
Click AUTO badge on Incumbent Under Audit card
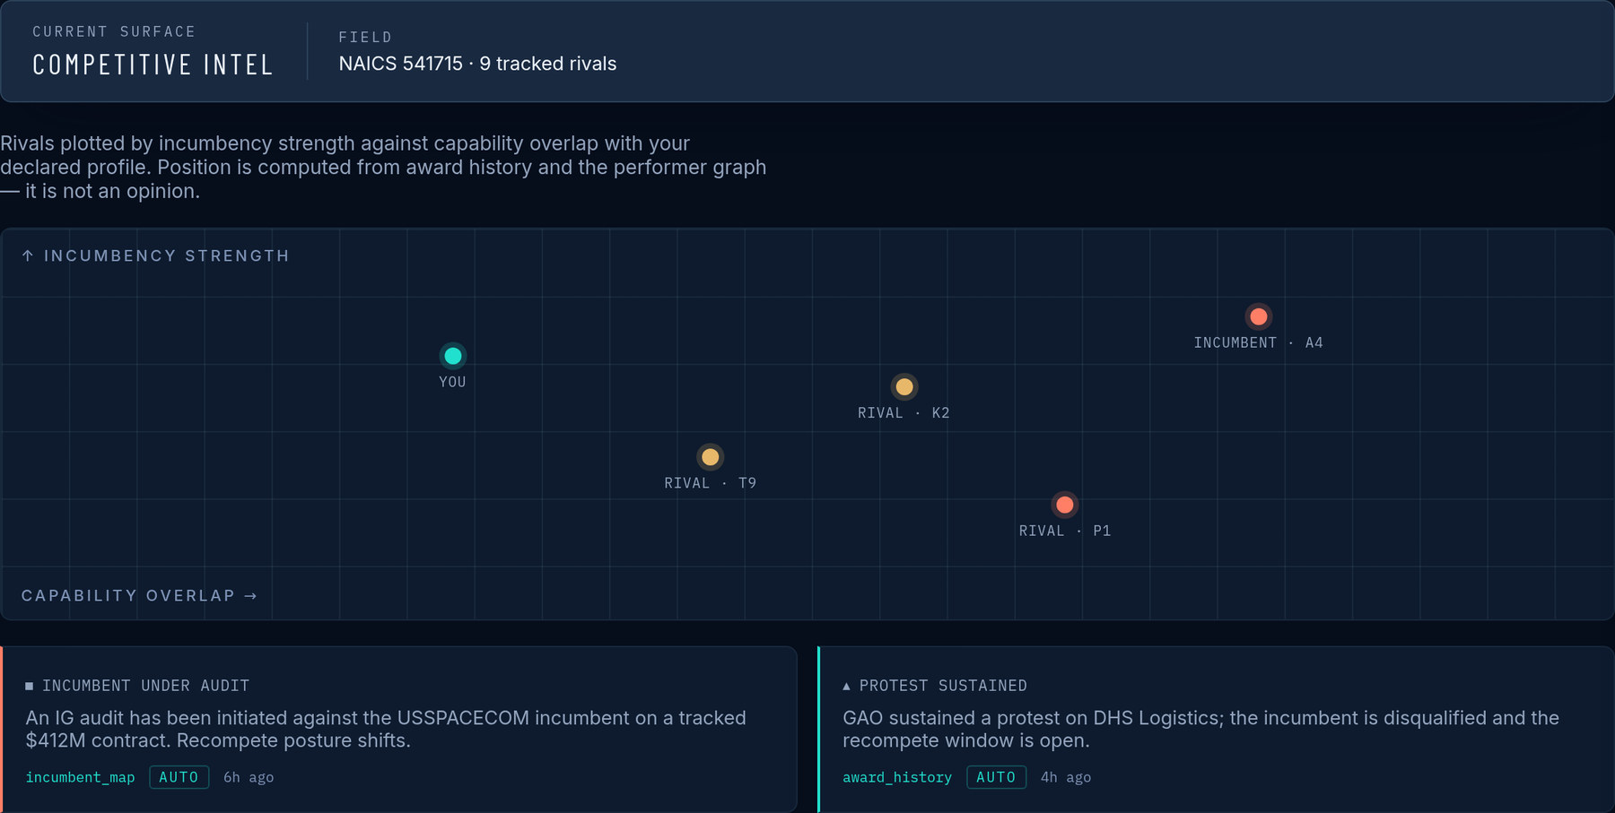(179, 777)
